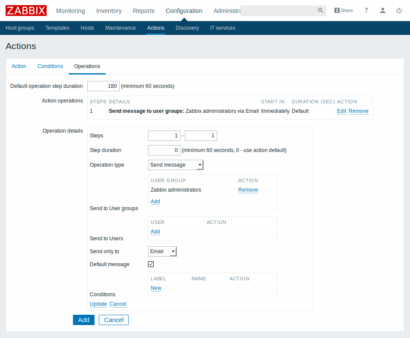The image size is (410, 338).
Task: Open the Operation type dropdown
Action: 176,165
